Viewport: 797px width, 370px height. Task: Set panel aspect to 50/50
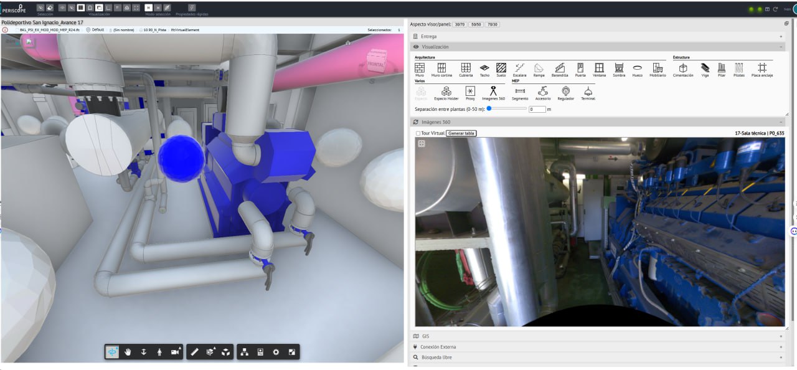476,24
